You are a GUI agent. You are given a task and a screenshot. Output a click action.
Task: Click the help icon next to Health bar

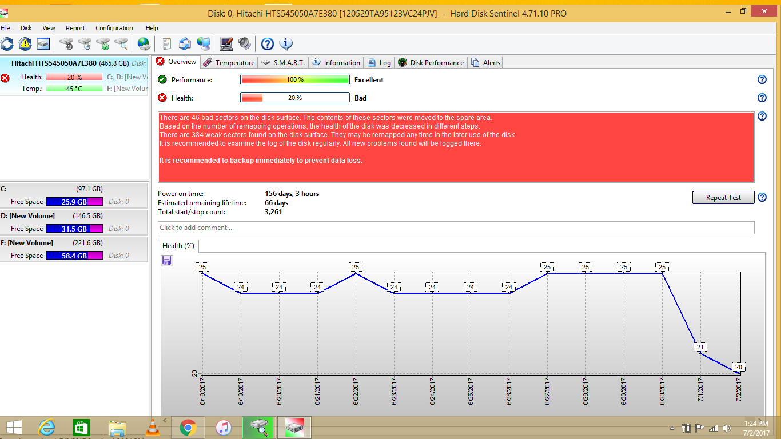coord(762,98)
